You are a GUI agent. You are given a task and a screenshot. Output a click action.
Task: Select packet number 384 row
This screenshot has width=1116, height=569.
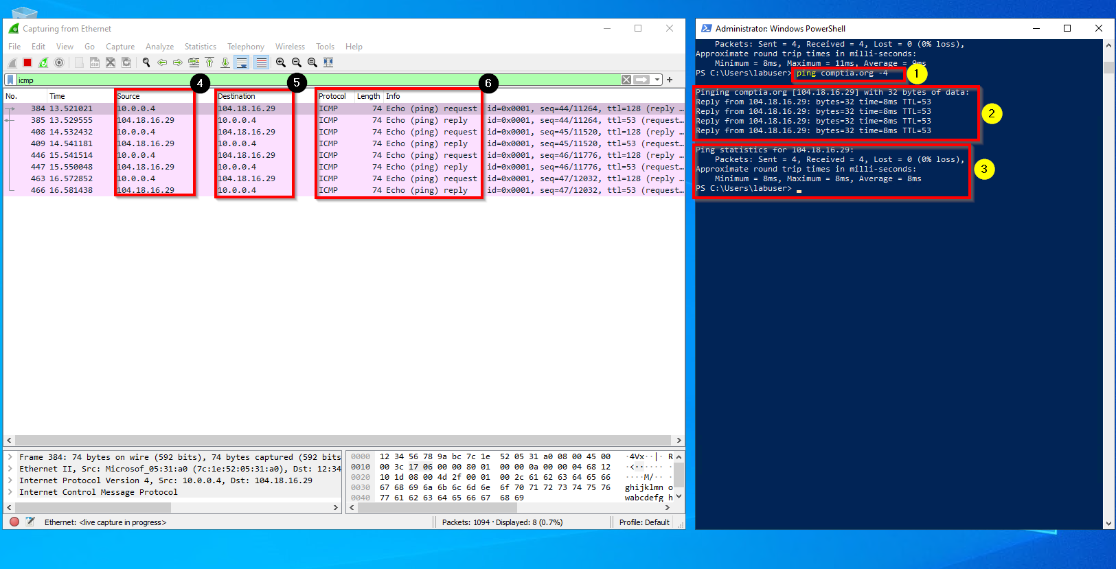(x=344, y=108)
